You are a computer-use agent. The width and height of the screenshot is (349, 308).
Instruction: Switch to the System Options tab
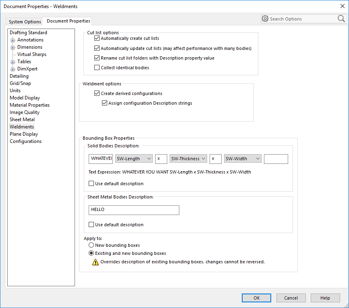click(25, 22)
